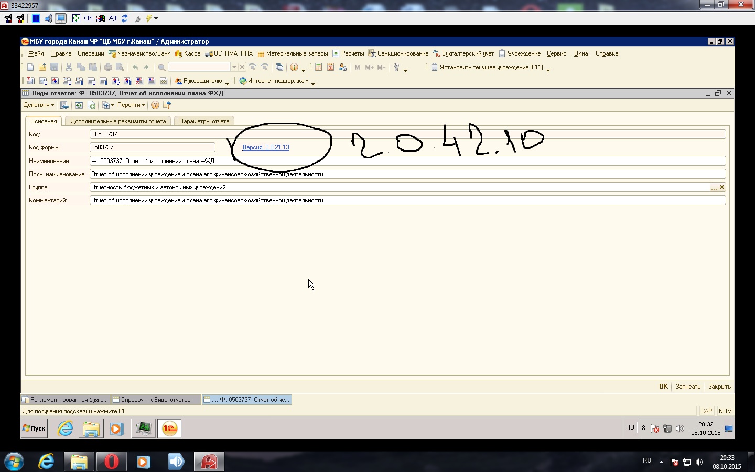Image resolution: width=755 pixels, height=472 pixels.
Task: Expand the Перейти dropdown
Action: pyautogui.click(x=131, y=105)
